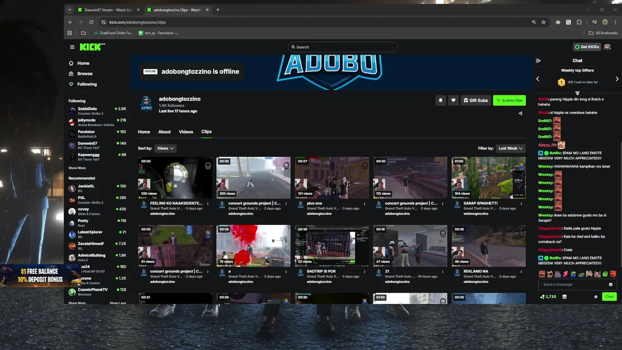Open GrabFood Order bookmark

pos(112,33)
